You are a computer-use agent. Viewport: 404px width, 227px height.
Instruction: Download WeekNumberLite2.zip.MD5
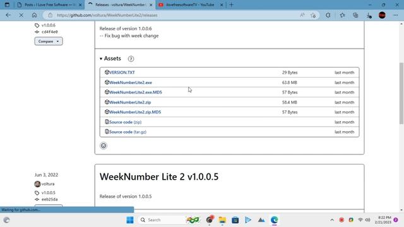coord(135,112)
